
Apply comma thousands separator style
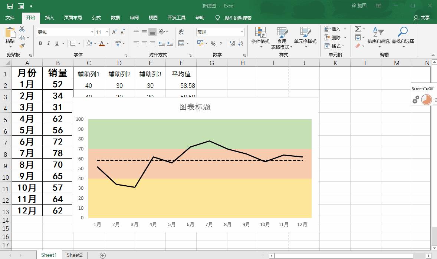221,43
